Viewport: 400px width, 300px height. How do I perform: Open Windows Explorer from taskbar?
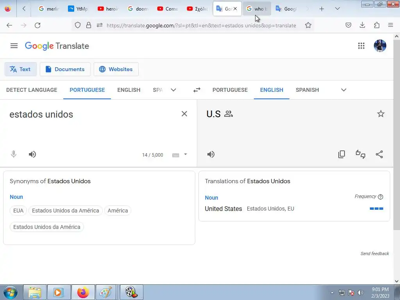(35, 292)
